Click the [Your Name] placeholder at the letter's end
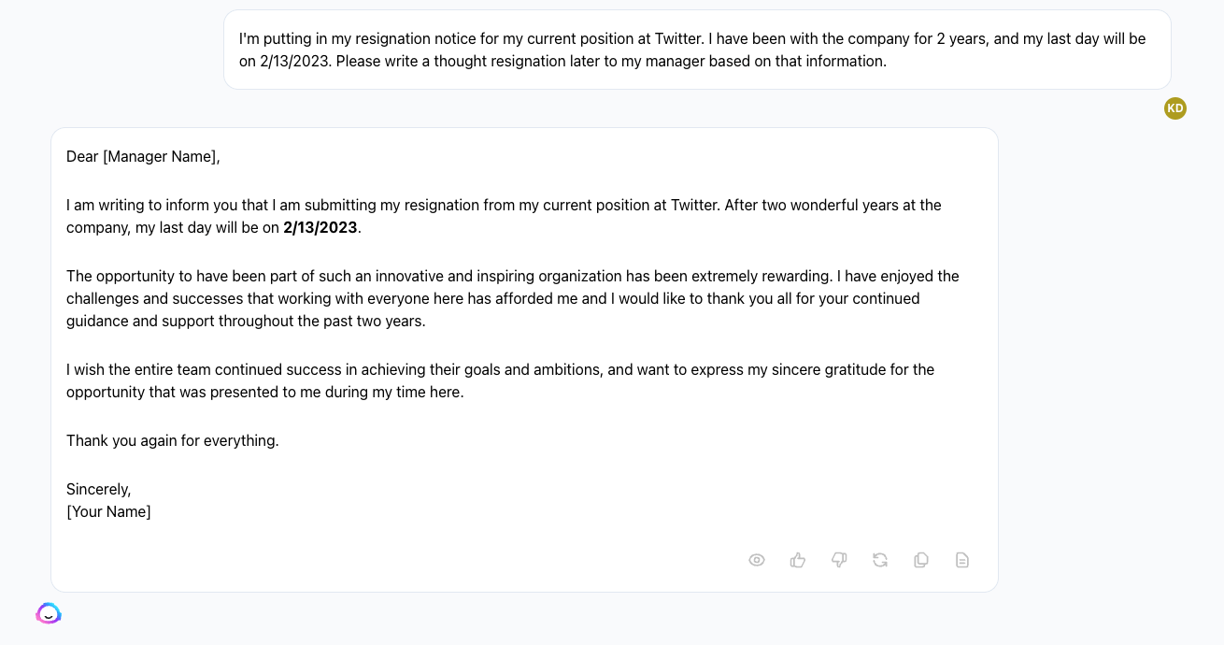Viewport: 1224px width, 645px height. click(108, 511)
